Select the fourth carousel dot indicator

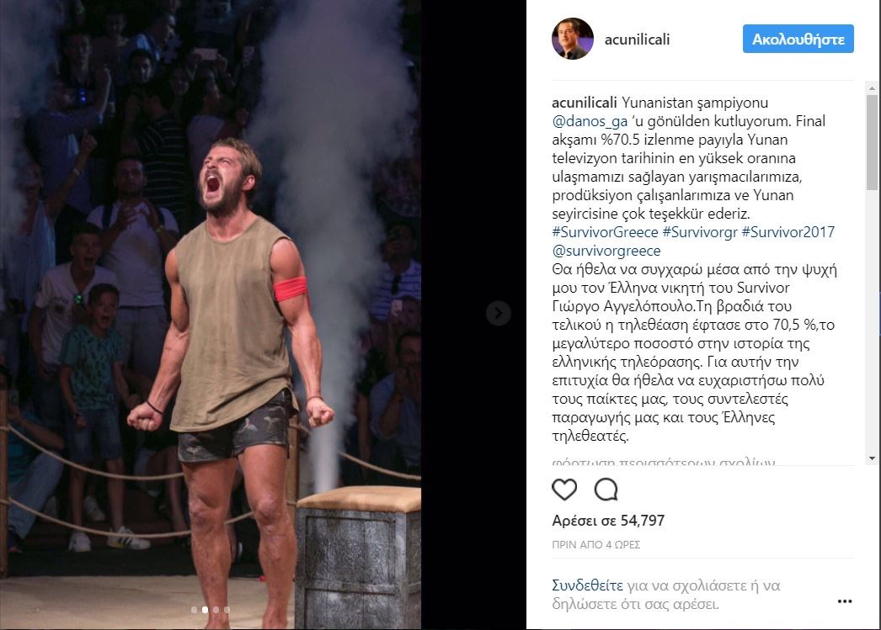point(227,610)
